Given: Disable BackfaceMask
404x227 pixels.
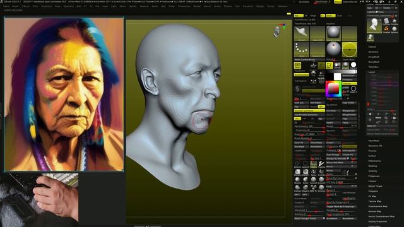Looking at the screenshot, I should [302, 75].
